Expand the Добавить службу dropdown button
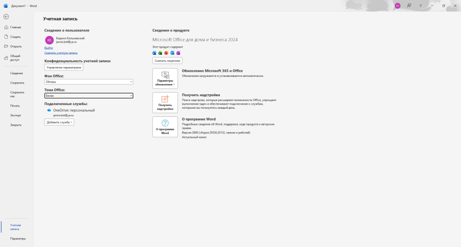461x247 pixels. (59, 122)
